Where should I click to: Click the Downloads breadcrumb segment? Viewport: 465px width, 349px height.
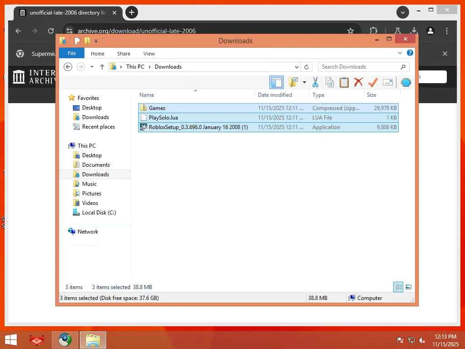coord(168,67)
